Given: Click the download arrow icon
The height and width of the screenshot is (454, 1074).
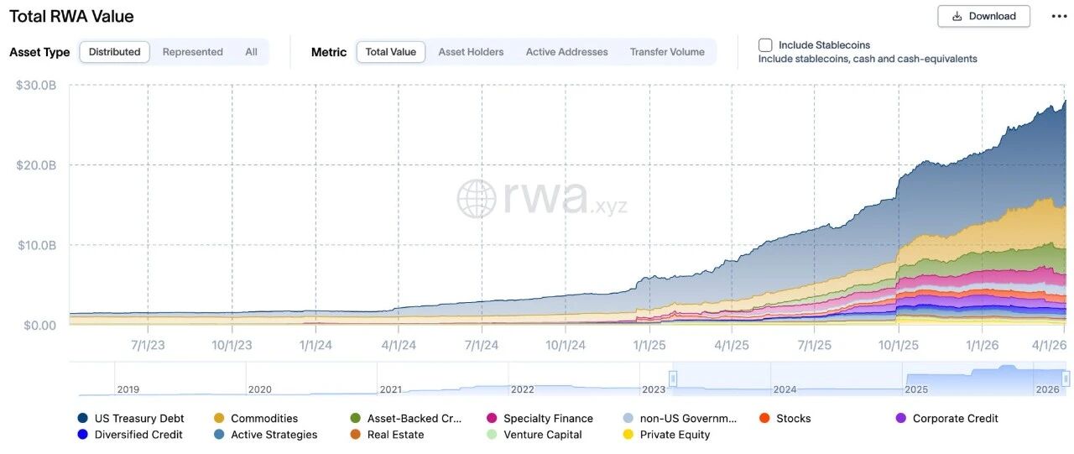Looking at the screenshot, I should tap(957, 16).
